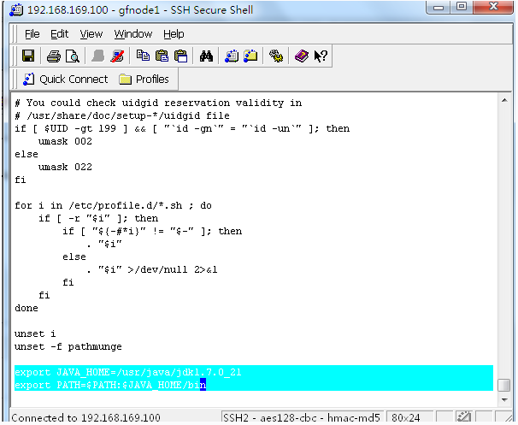Click the '# /usr/share/doc/setup-*/uidgid file' comment

point(122,115)
